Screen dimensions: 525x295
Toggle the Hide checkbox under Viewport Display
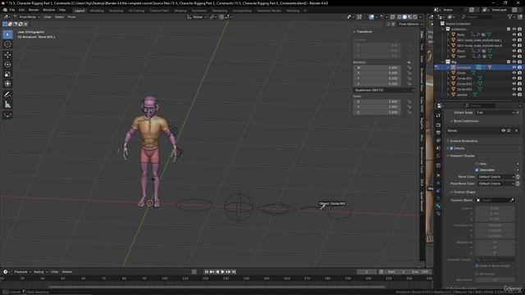[477, 164]
